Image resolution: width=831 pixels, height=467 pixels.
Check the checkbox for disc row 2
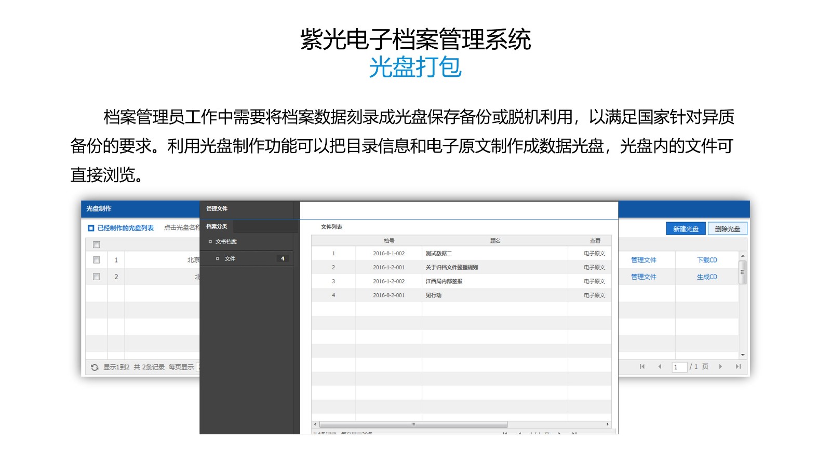[97, 277]
